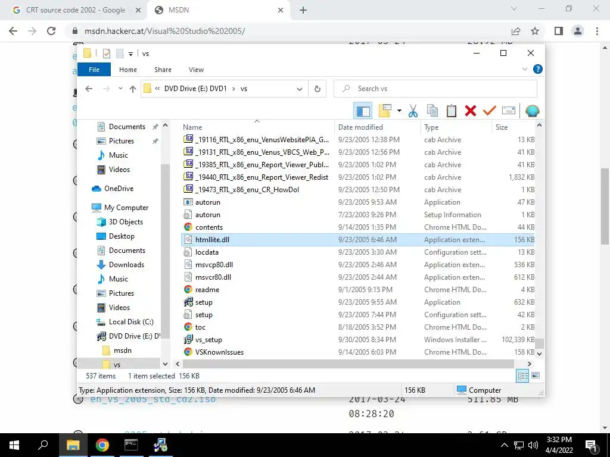
Task: Click the Cut scissors icon
Action: tap(413, 111)
